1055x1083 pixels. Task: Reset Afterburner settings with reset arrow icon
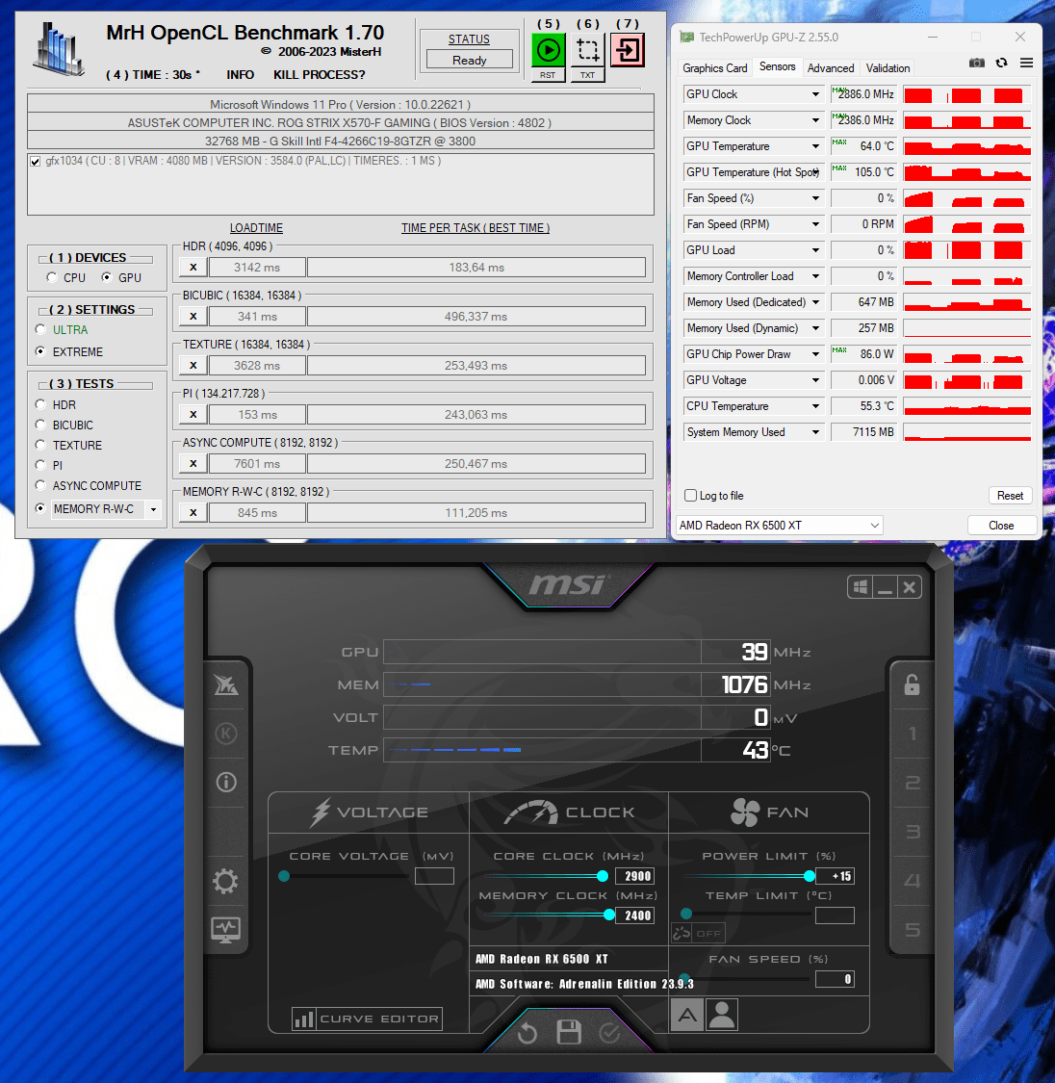(x=527, y=1033)
